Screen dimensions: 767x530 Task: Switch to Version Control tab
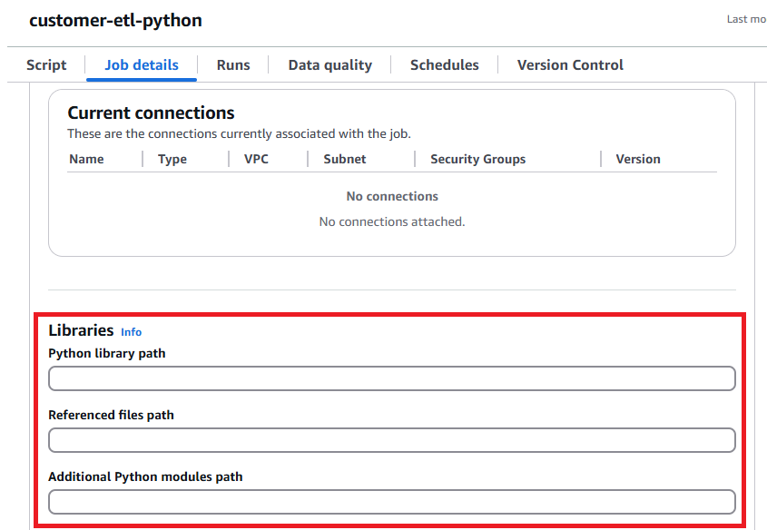[570, 64]
